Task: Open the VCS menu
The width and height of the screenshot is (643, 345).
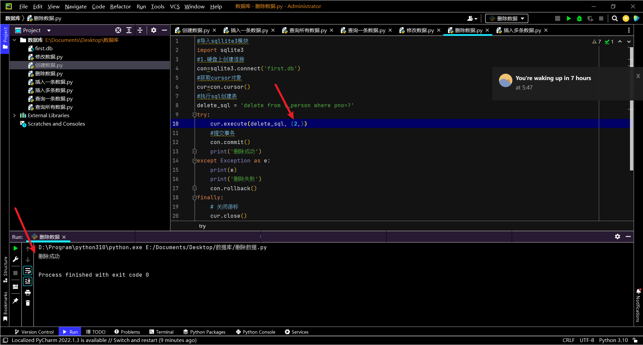Action: point(175,6)
